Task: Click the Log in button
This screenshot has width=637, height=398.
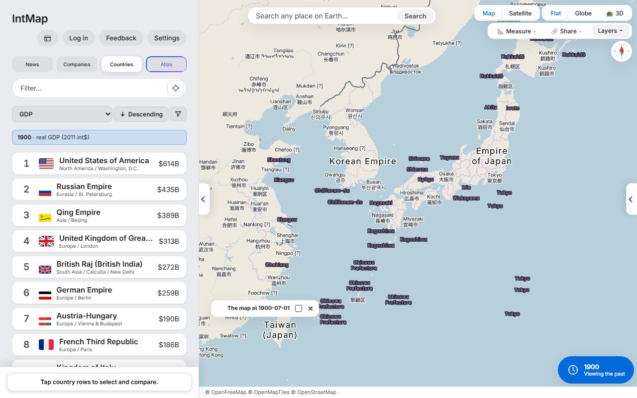Action: pyautogui.click(x=79, y=38)
